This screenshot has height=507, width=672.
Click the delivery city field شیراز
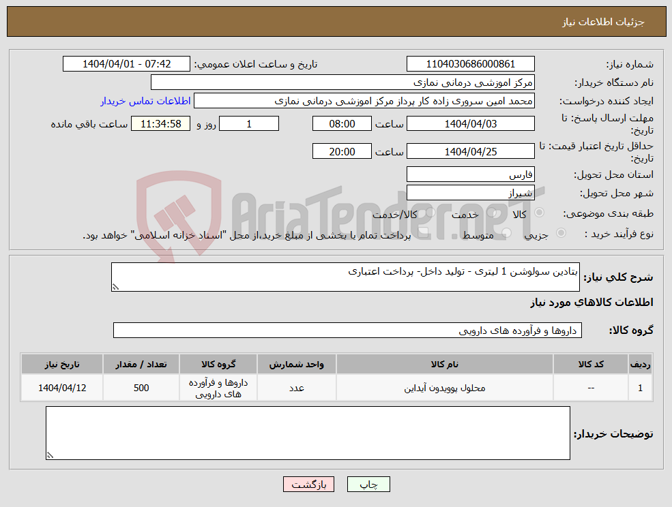point(471,193)
